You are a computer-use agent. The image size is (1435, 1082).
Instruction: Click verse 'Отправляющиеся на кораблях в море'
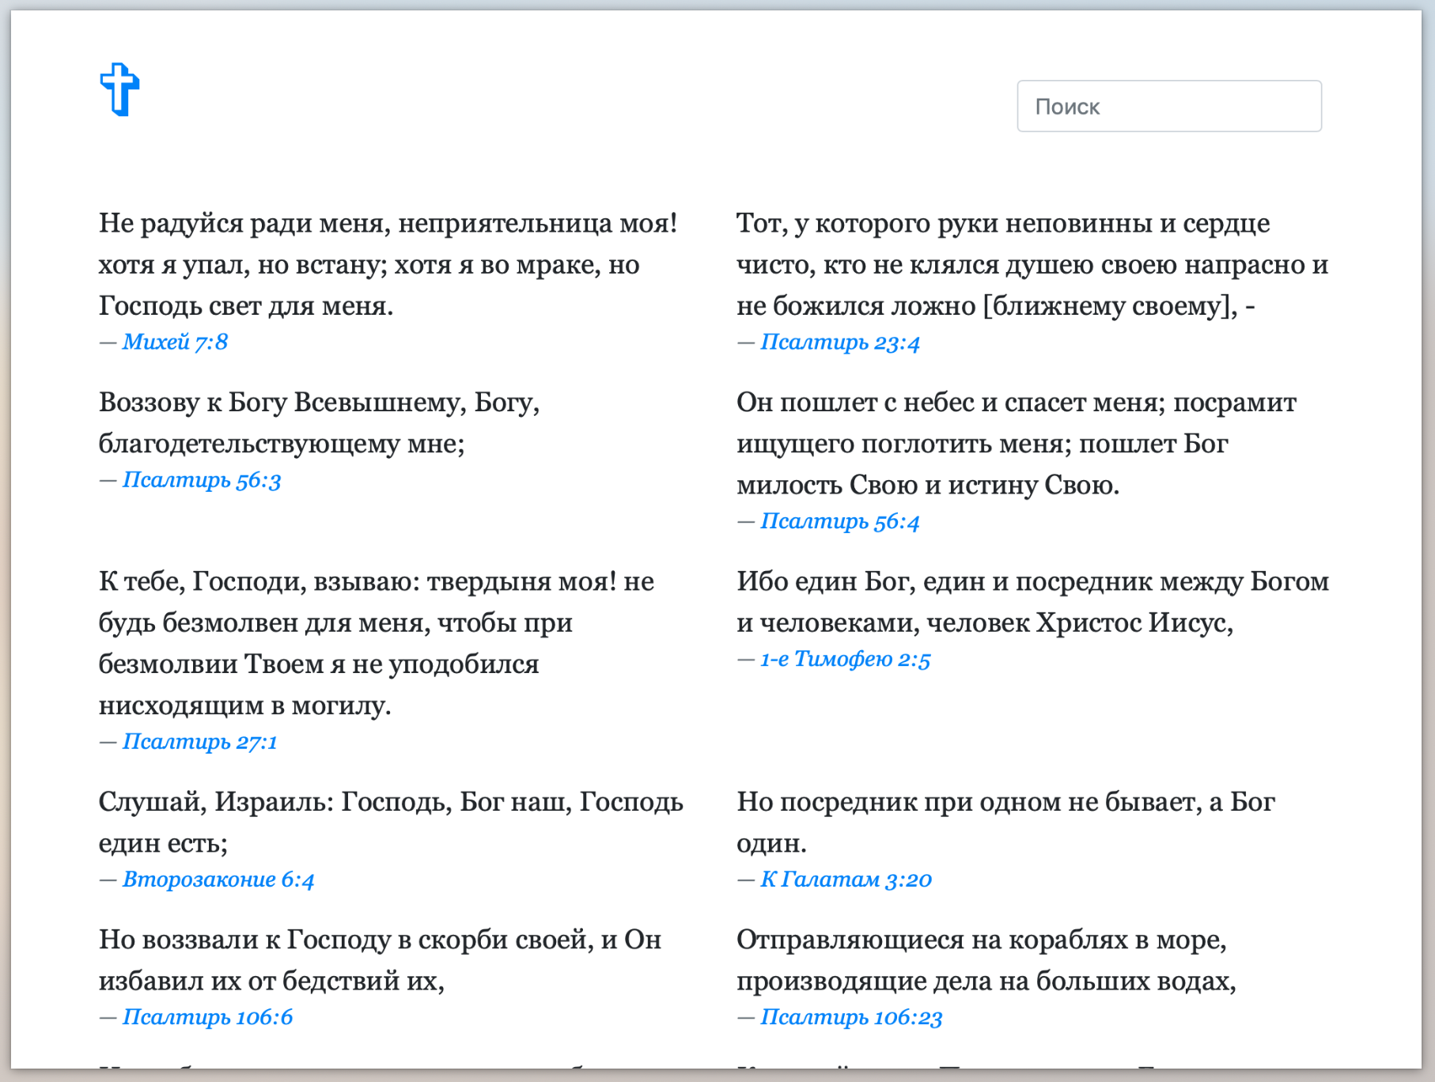tap(986, 960)
